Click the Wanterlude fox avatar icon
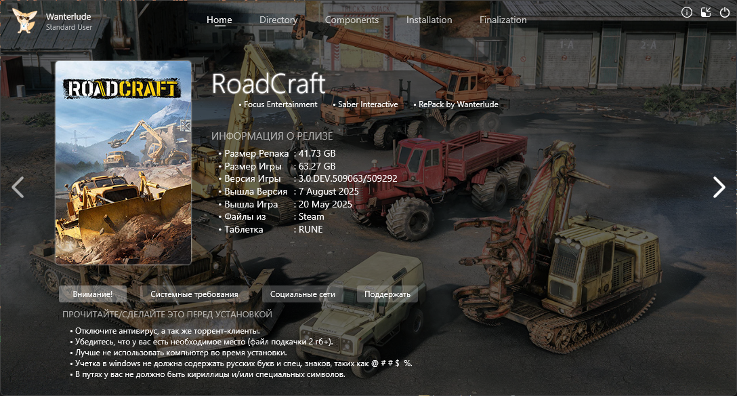This screenshot has width=737, height=396. [24, 21]
